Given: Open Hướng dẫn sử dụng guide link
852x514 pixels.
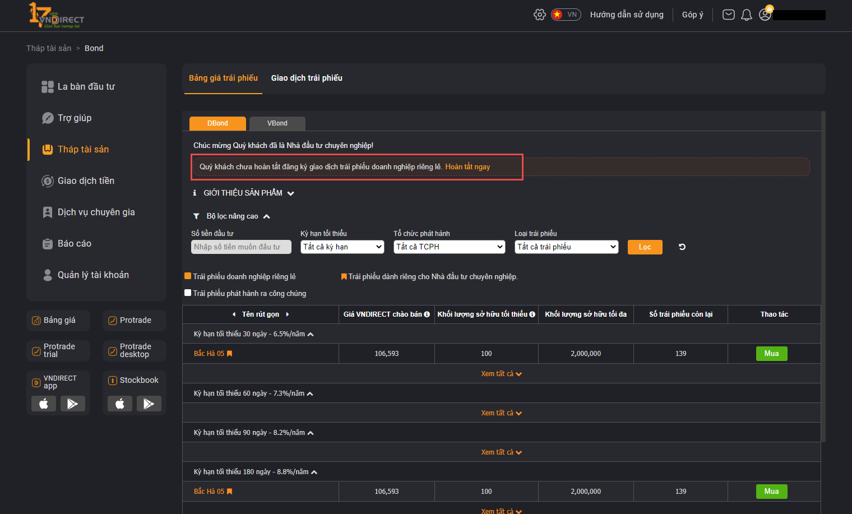Looking at the screenshot, I should coord(627,15).
